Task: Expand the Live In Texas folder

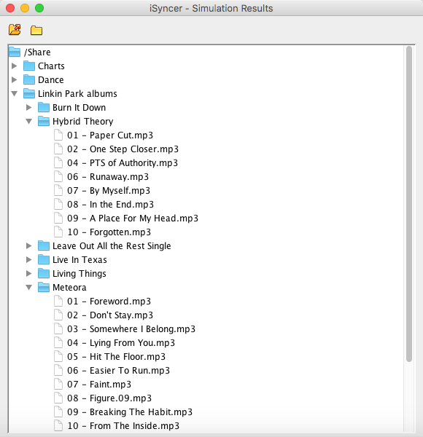Action: (28, 259)
